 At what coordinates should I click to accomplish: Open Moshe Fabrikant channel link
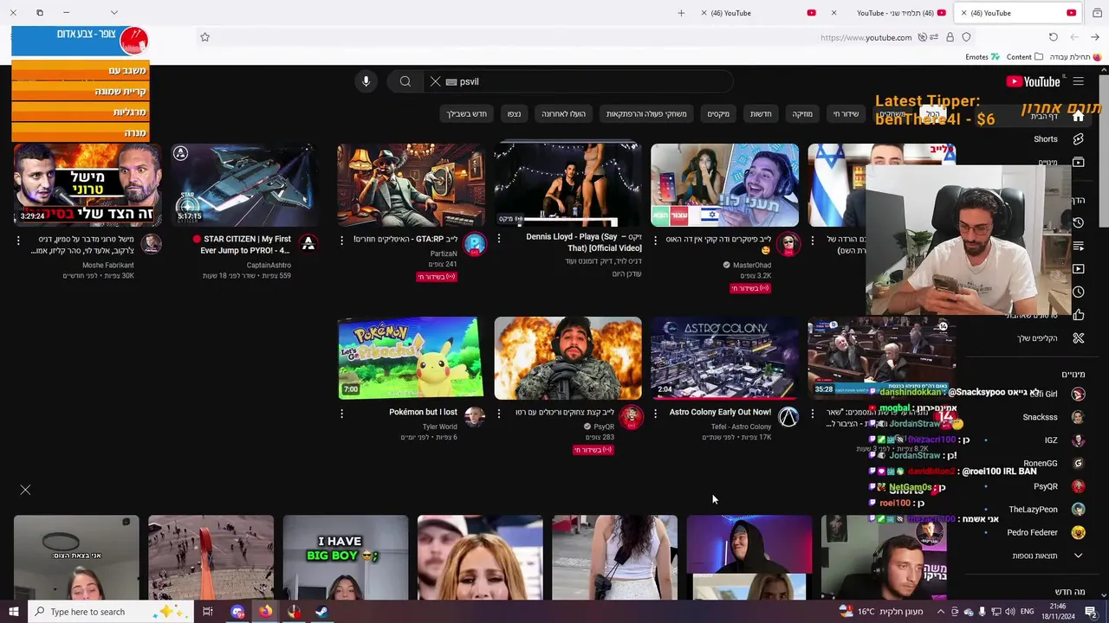click(x=107, y=266)
